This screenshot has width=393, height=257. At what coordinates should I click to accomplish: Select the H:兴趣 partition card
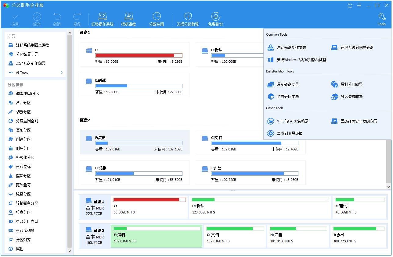135,173
